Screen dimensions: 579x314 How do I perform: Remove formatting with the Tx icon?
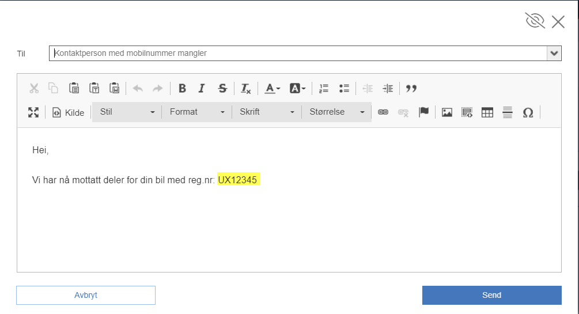click(x=245, y=89)
